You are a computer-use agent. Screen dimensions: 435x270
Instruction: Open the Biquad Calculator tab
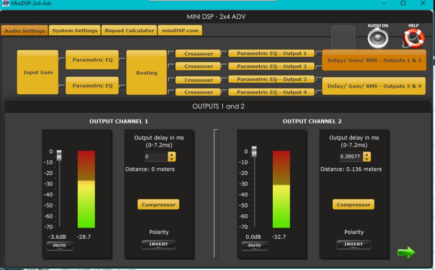[x=129, y=30]
